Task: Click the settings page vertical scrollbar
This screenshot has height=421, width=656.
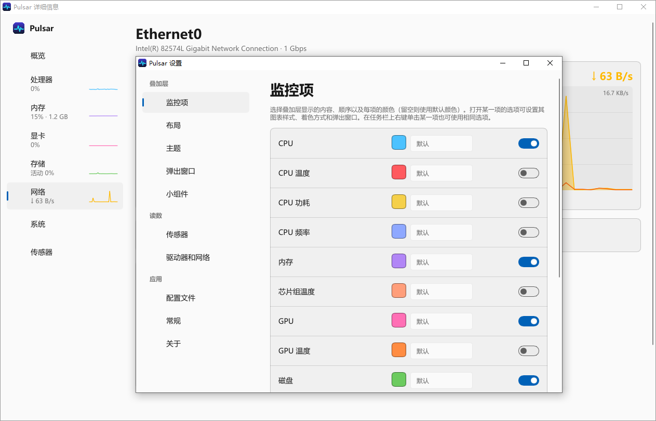Action: tap(559, 178)
